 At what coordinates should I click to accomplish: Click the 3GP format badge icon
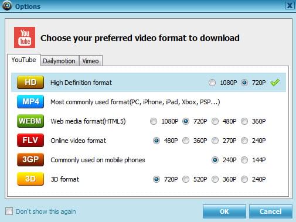[x=30, y=159]
